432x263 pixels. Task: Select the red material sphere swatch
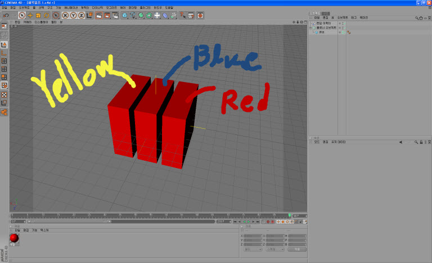[14, 238]
